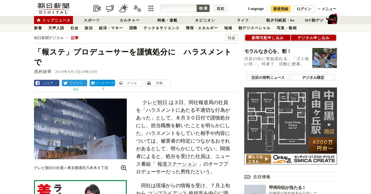Open the スポーツ tab
The width and height of the screenshot is (371, 194).
coord(92,20)
